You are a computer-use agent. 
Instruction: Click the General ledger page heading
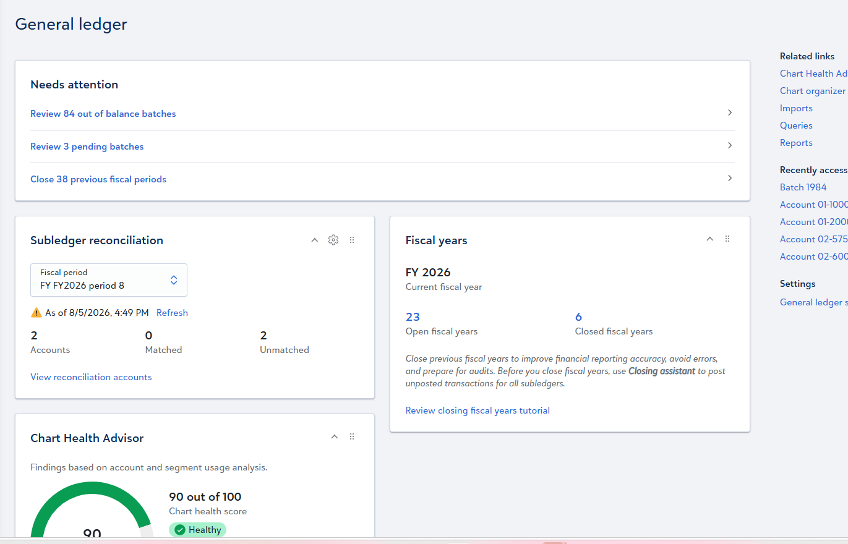(x=71, y=24)
